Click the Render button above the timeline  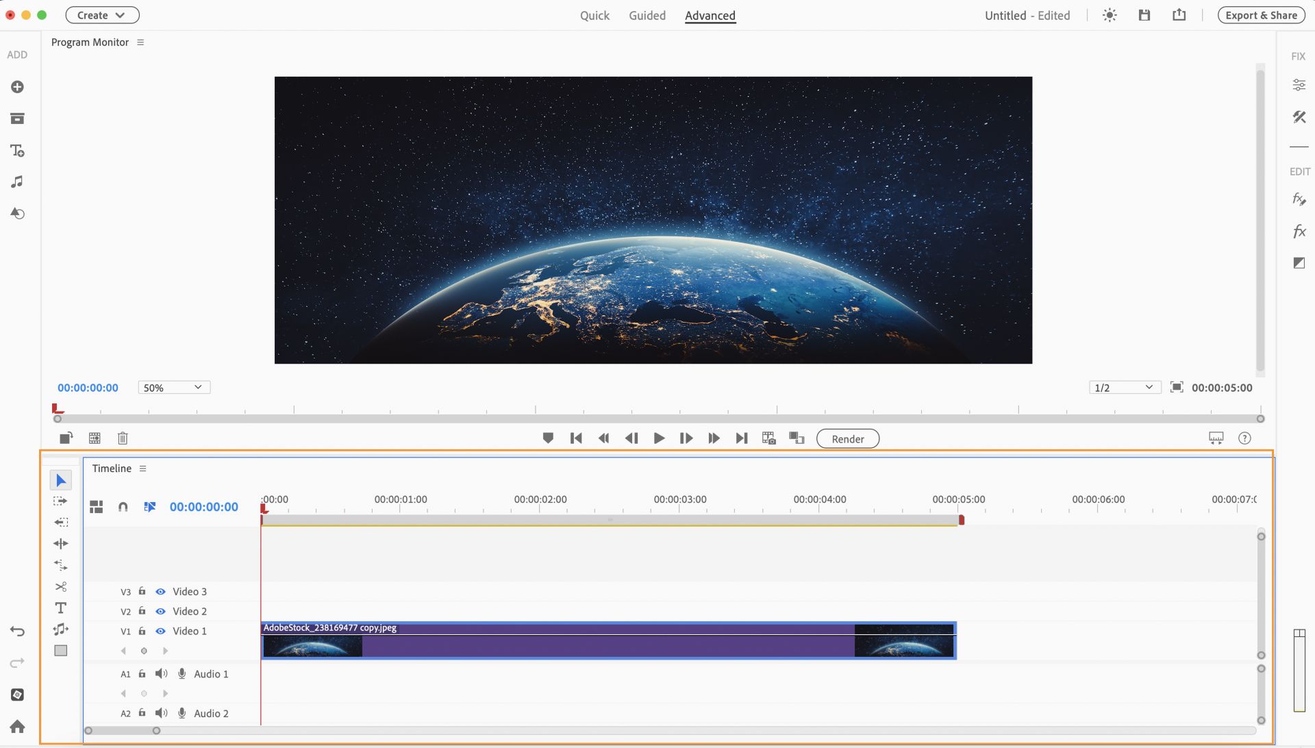847,438
